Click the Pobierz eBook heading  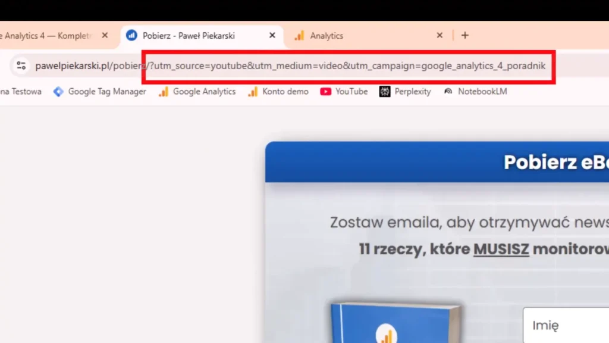coord(556,162)
